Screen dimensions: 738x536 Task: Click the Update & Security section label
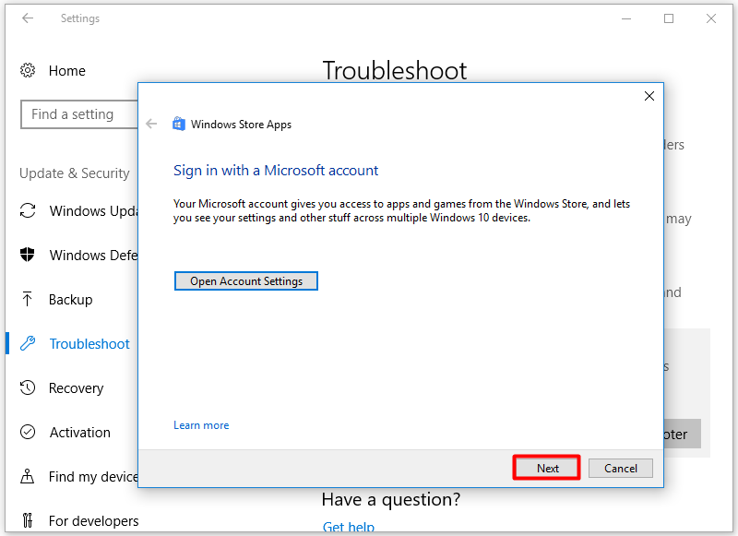tap(75, 173)
